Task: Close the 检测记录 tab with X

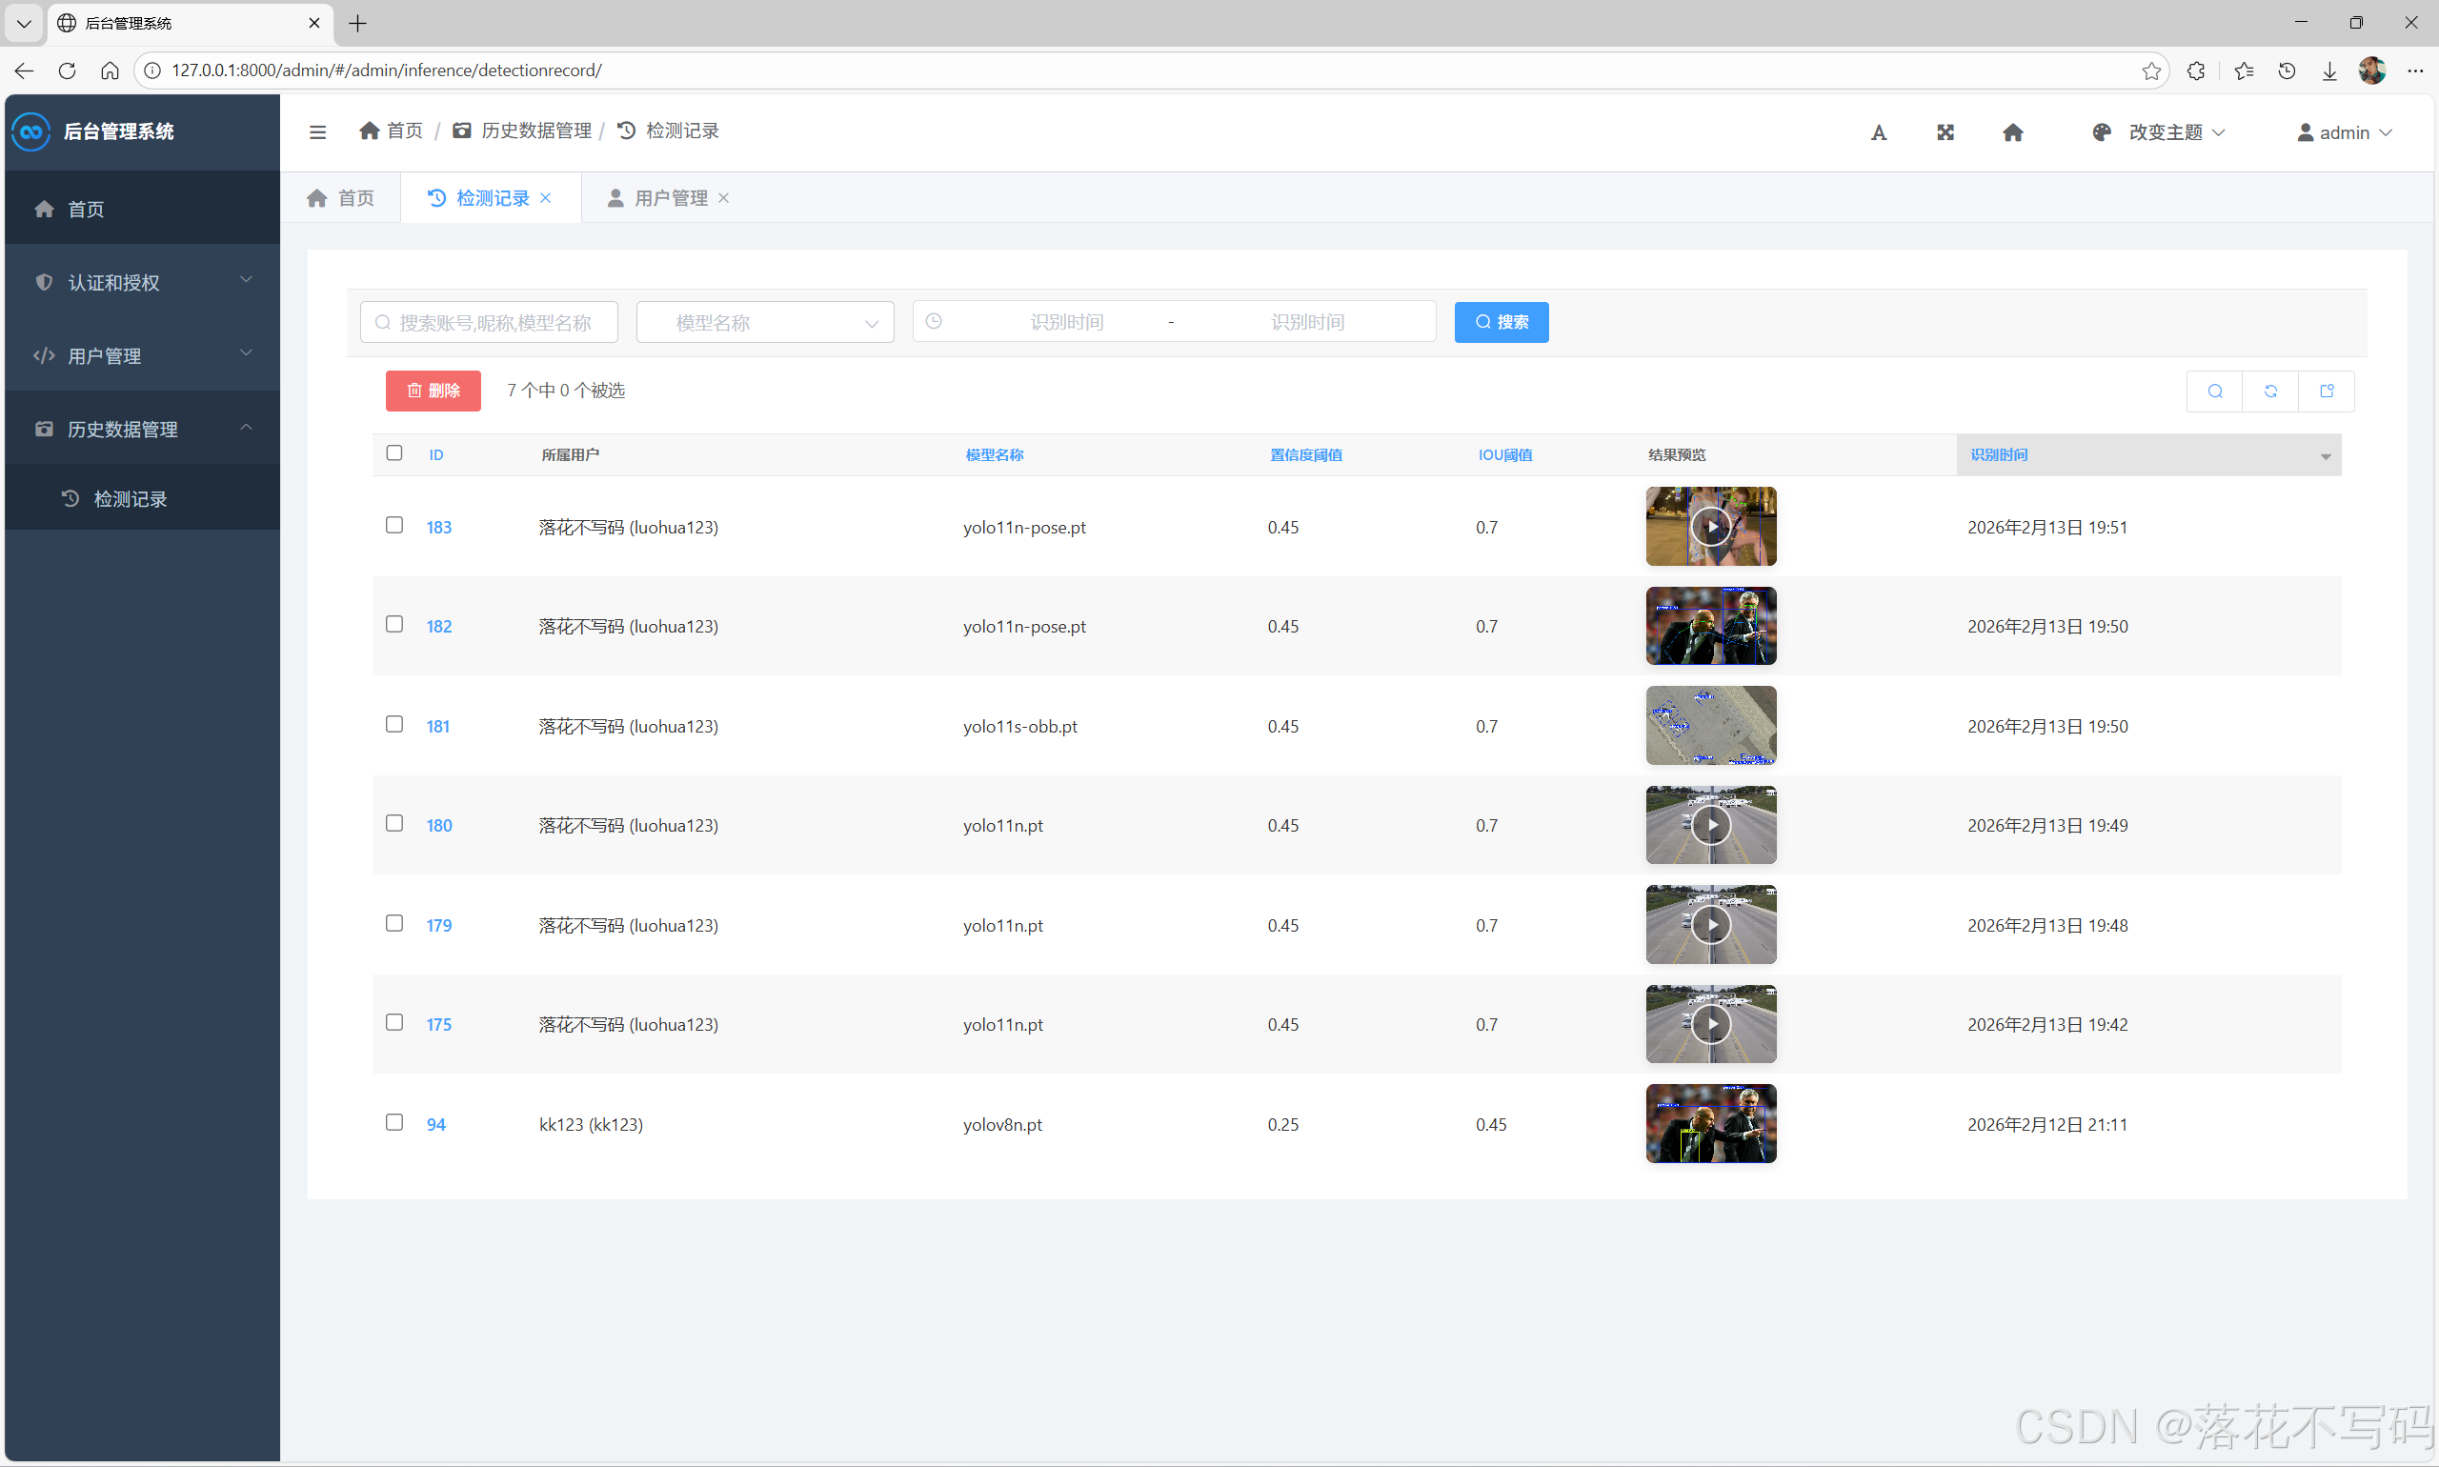Action: point(546,199)
